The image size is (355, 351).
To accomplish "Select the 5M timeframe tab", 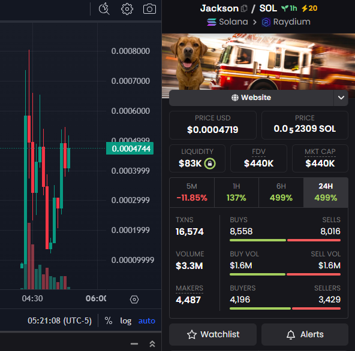I will [x=192, y=192].
